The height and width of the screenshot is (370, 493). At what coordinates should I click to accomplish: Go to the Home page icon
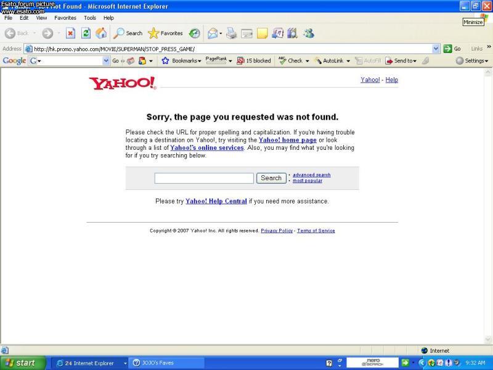(x=101, y=33)
